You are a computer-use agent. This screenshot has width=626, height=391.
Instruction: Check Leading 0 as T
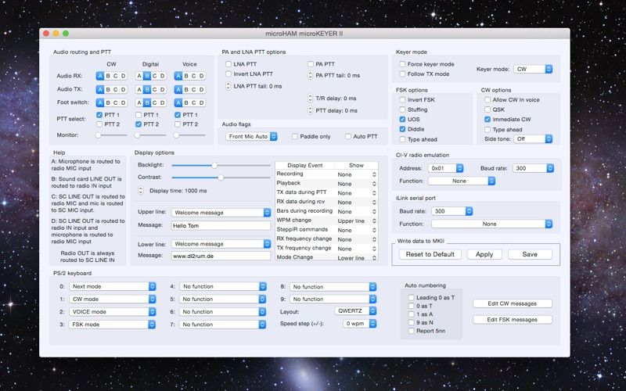click(412, 298)
